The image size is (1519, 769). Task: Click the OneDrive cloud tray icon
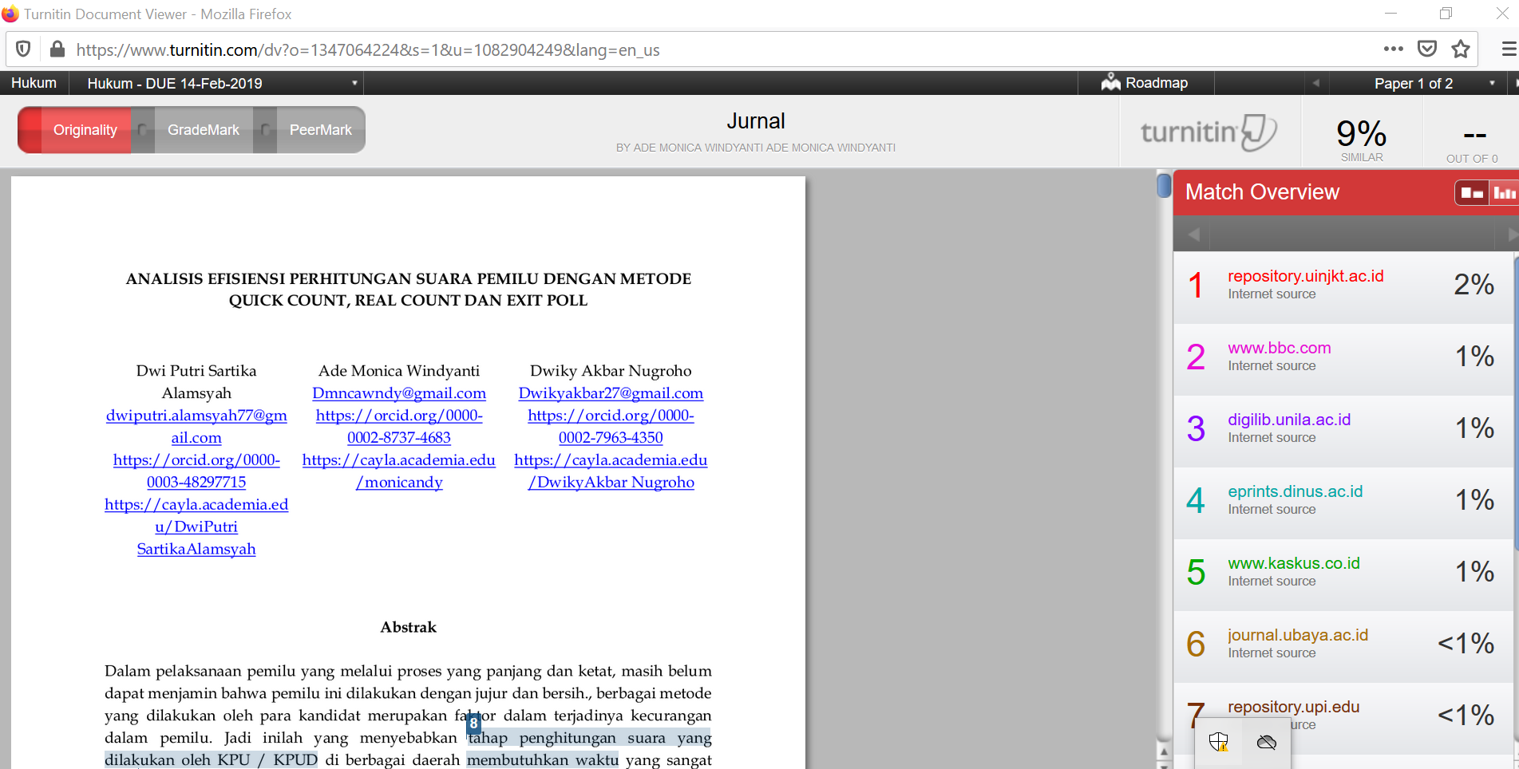pos(1266,743)
